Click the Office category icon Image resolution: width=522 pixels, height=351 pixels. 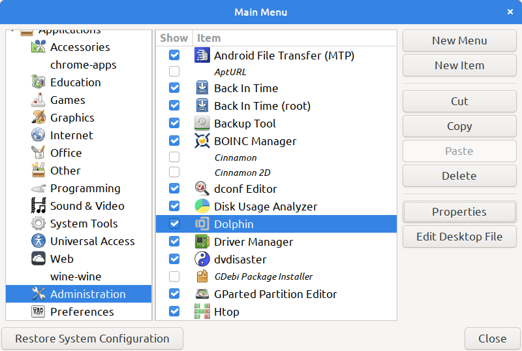pyautogui.click(x=38, y=153)
